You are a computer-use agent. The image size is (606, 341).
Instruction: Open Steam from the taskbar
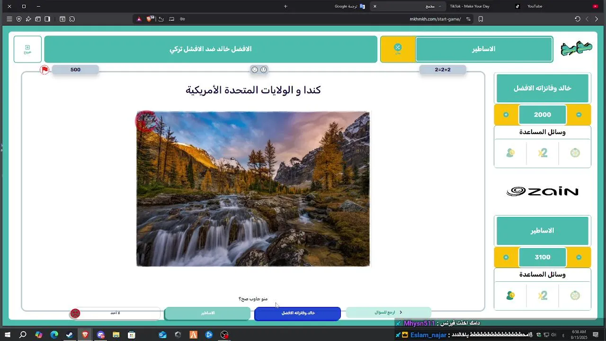click(70, 335)
